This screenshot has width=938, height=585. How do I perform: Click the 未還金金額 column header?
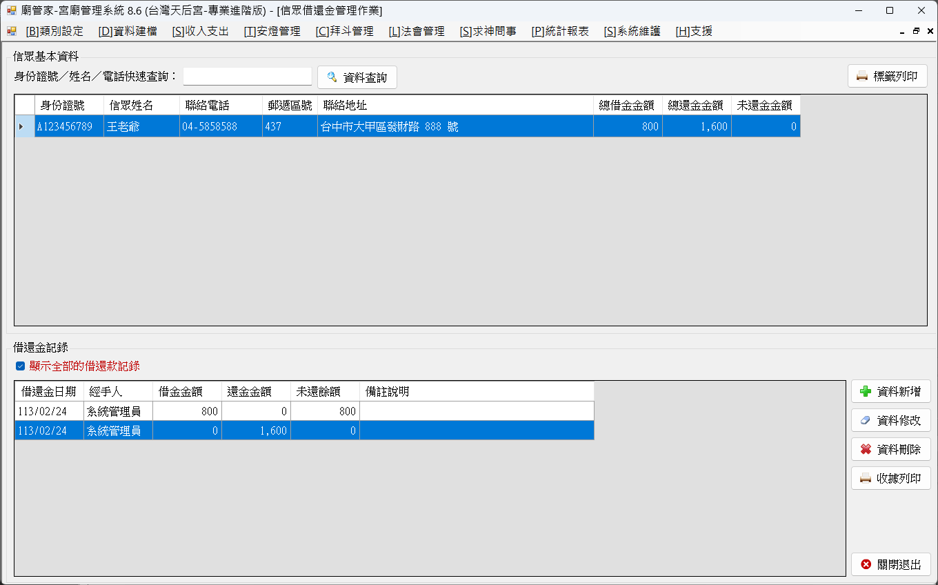click(766, 106)
